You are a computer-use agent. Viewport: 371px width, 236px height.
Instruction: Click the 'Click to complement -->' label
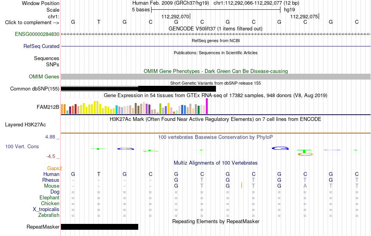click(x=32, y=23)
